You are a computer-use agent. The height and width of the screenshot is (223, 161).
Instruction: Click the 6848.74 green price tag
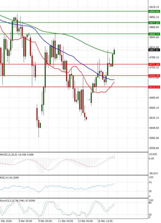click(x=154, y=34)
